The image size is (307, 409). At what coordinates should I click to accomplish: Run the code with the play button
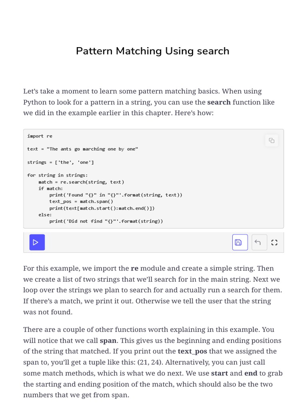point(37,242)
